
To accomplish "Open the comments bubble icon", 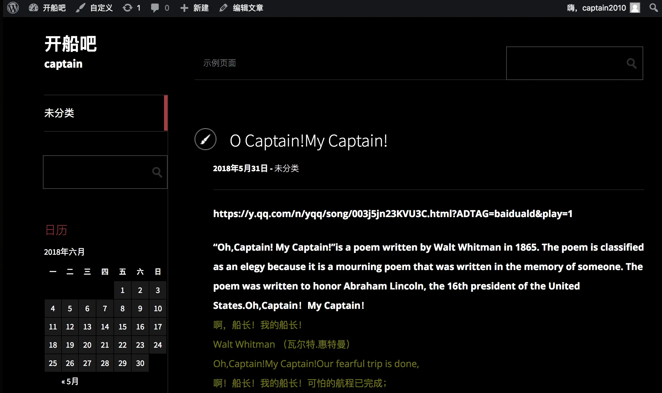I will tap(155, 8).
